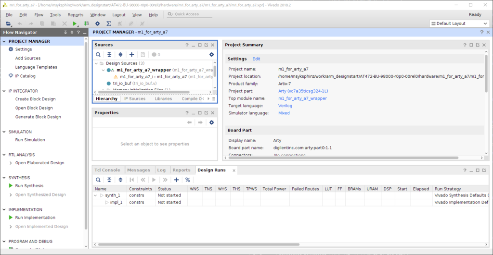Screen dimensions: 493x255
Task: Collapse the IP INTEGRATOR section
Action: (4, 91)
